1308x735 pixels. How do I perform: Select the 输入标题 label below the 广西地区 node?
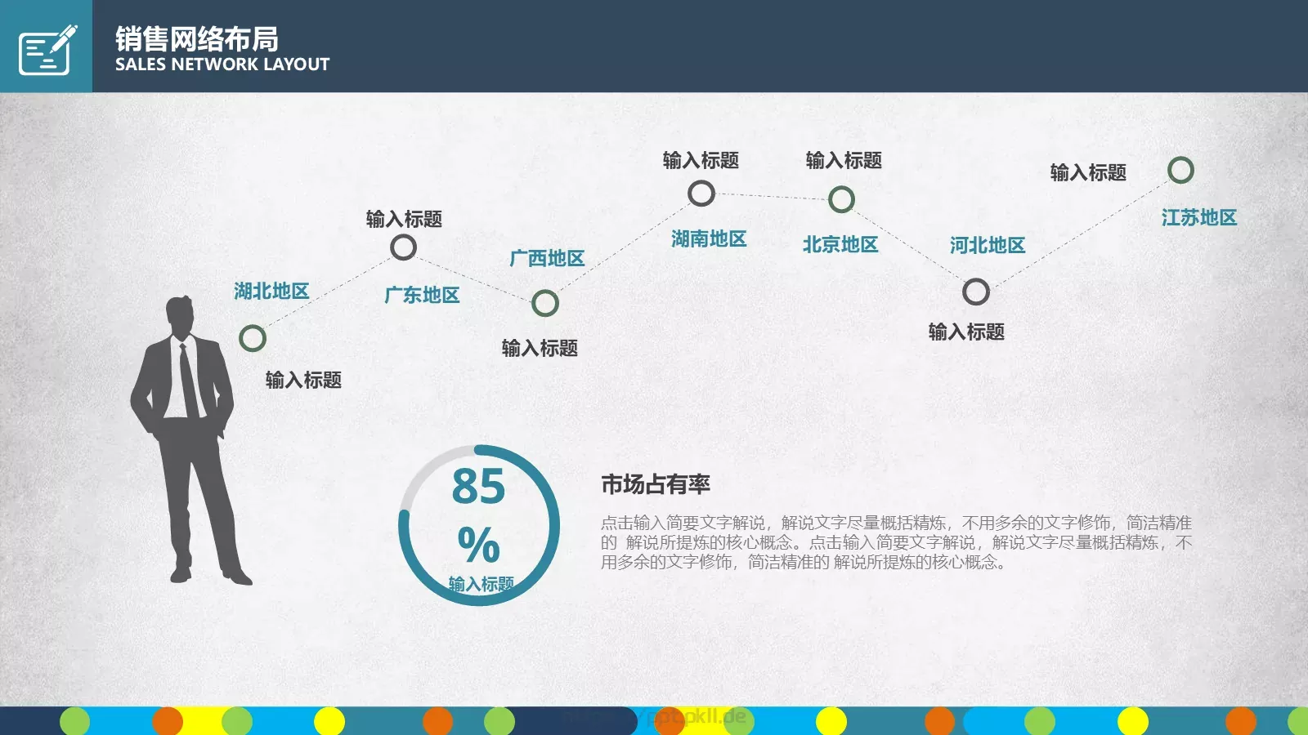click(540, 348)
